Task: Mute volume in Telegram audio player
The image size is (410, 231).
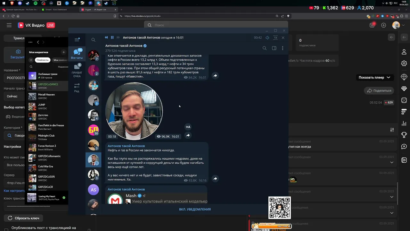Action: click(267, 38)
